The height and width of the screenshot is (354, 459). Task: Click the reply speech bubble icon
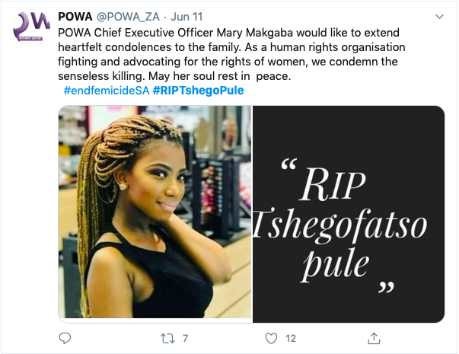tap(65, 338)
